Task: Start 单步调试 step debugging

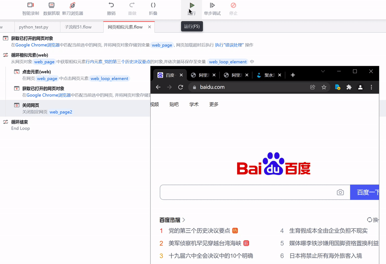Action: (x=212, y=9)
